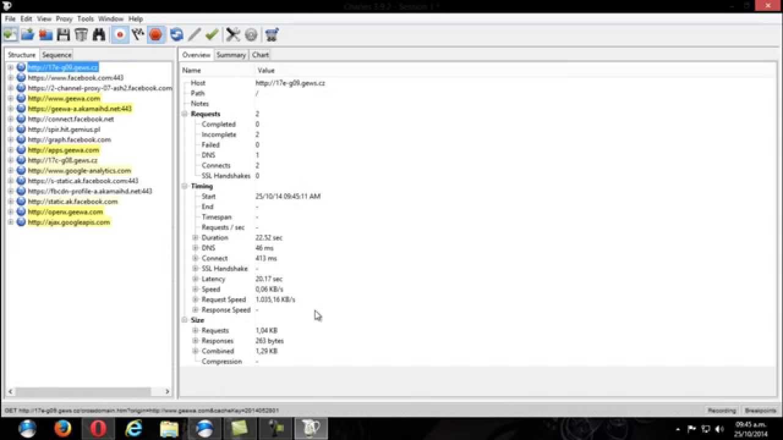Switch to the Structure tab
The image size is (783, 440).
21,55
